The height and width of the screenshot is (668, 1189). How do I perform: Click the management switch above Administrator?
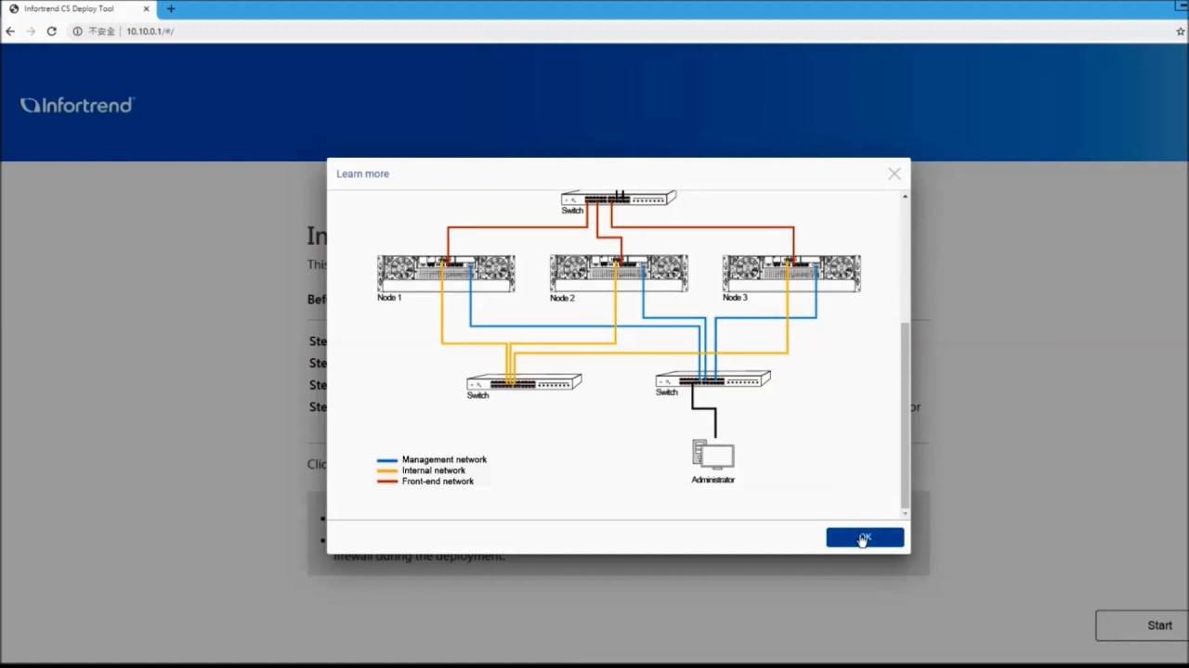[x=713, y=379]
